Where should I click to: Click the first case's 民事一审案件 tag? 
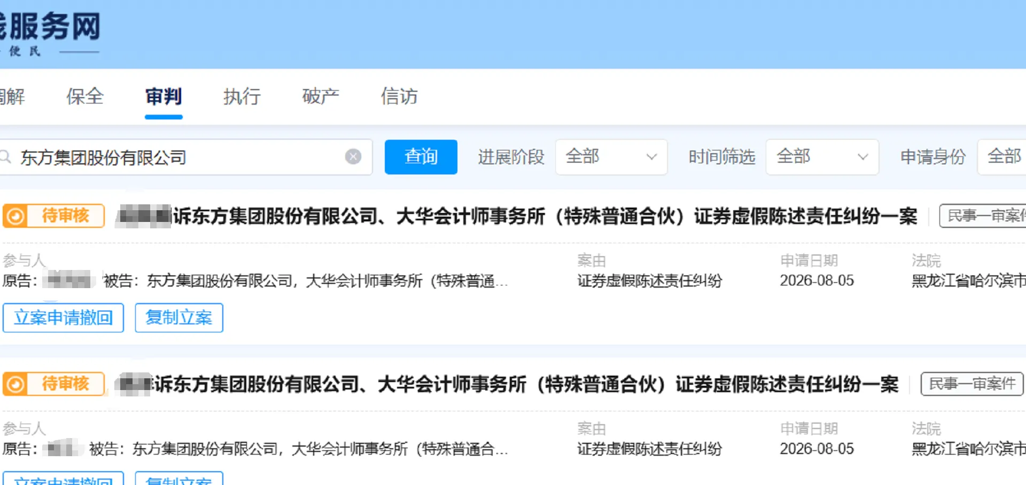point(983,216)
